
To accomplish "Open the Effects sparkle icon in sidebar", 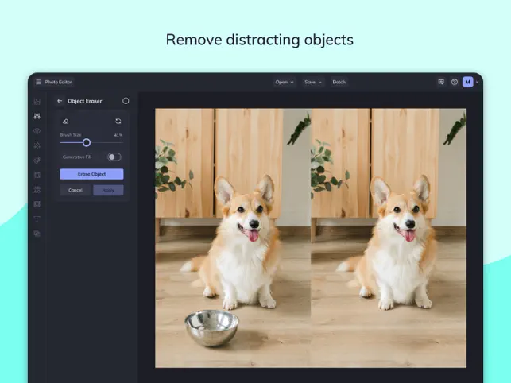I will (x=37, y=145).
